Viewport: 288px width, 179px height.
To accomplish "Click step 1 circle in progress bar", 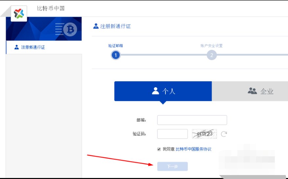I will [115, 55].
